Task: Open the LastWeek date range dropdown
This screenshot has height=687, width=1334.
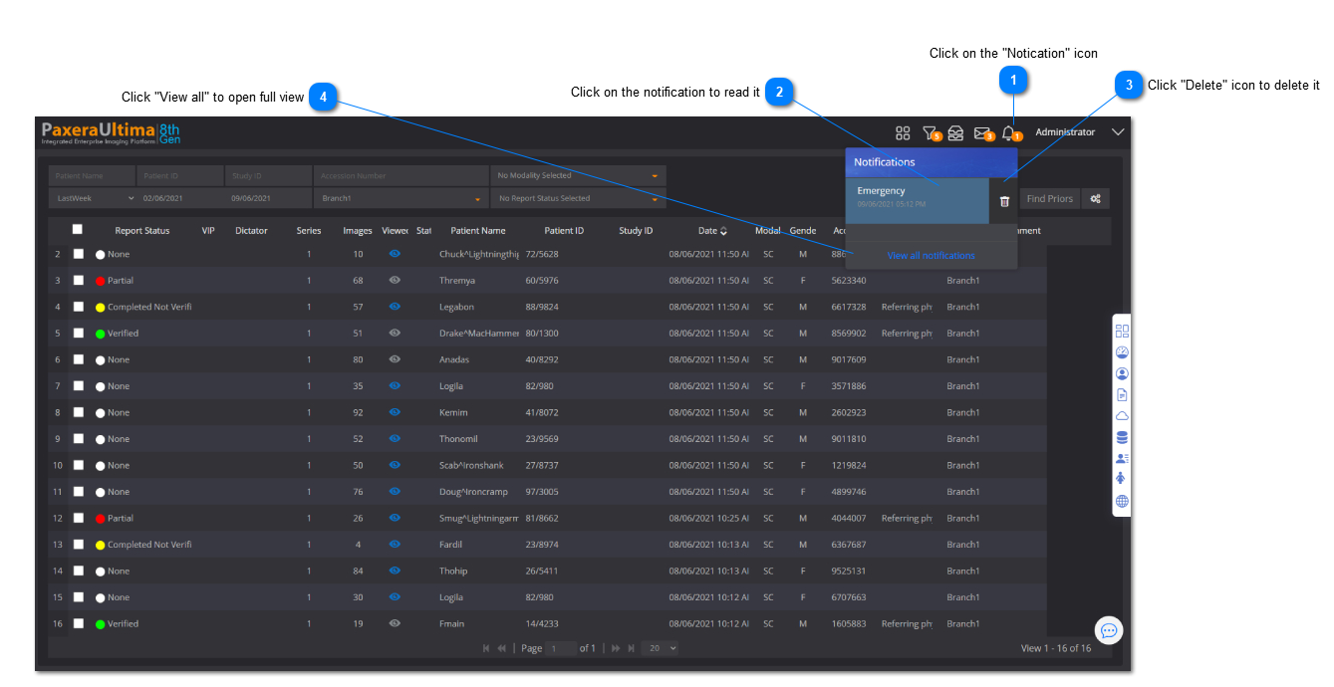Action: (93, 198)
